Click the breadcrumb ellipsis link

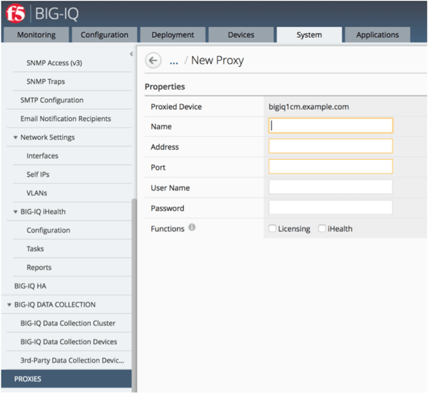click(x=174, y=62)
